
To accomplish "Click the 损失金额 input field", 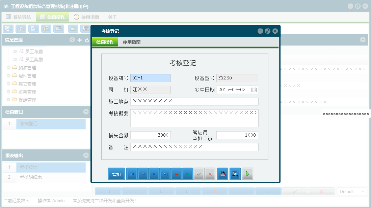I will (151, 135).
